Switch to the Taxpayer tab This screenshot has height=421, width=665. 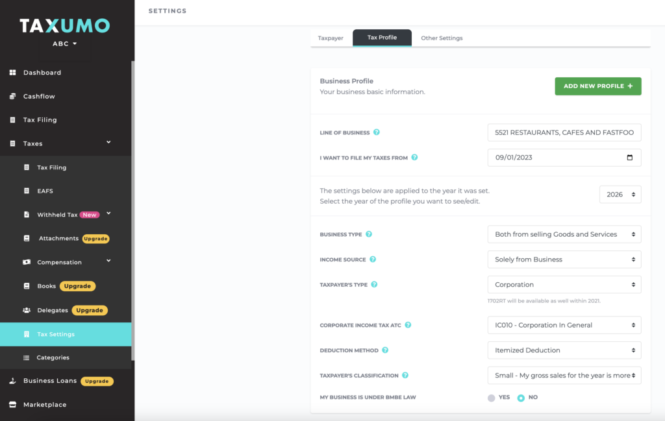click(331, 38)
